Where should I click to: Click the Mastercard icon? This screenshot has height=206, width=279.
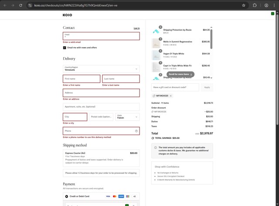pyautogui.click(x=115, y=196)
